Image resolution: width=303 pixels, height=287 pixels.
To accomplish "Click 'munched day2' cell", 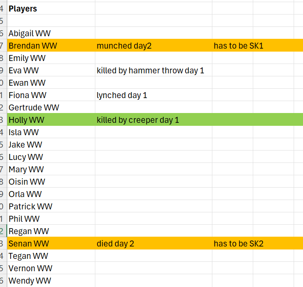I will pos(124,46).
